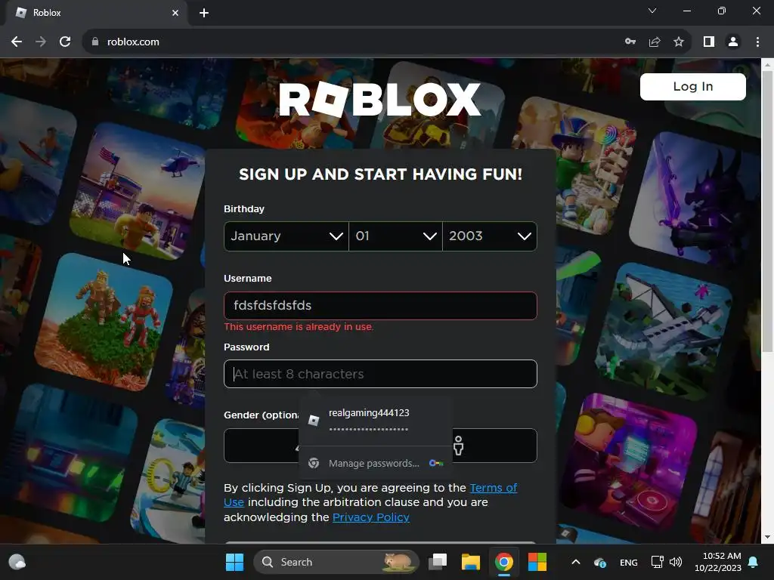Click the purple dragon game thumbnail
This screenshot has height=580, width=774.
694,197
